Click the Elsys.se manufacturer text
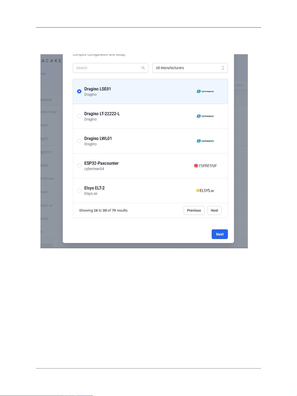This screenshot has height=396, width=297. tap(91, 194)
